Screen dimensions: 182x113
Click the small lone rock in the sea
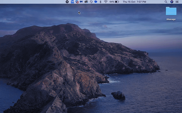click(118, 95)
